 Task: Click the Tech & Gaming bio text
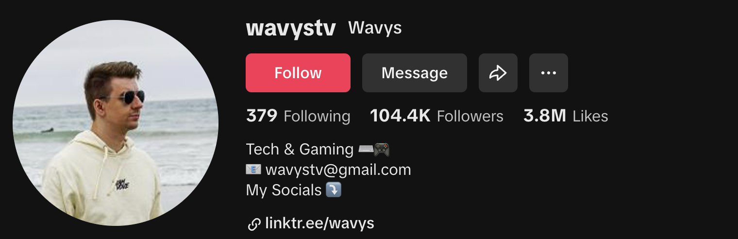300,149
